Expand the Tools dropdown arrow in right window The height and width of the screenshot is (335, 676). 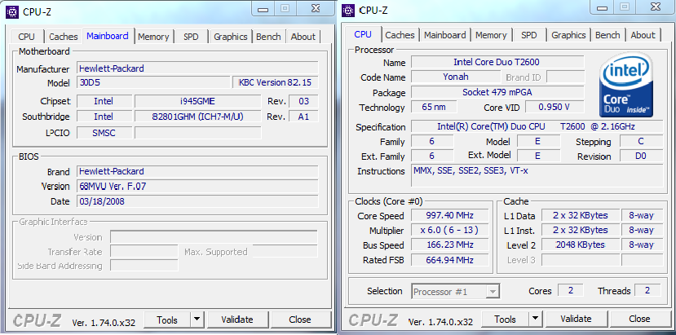click(535, 320)
